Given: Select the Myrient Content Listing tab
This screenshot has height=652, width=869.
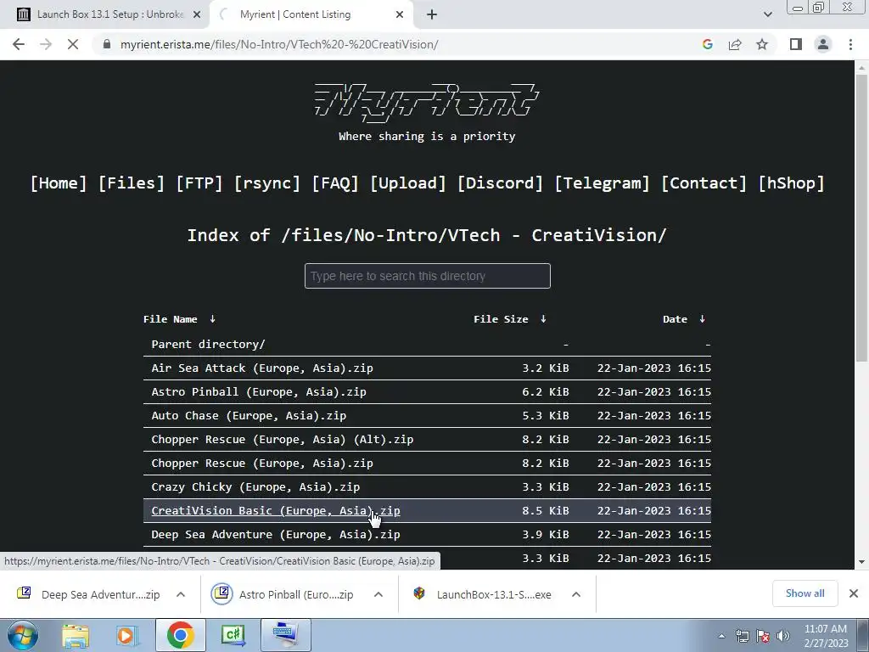Looking at the screenshot, I should coord(295,14).
